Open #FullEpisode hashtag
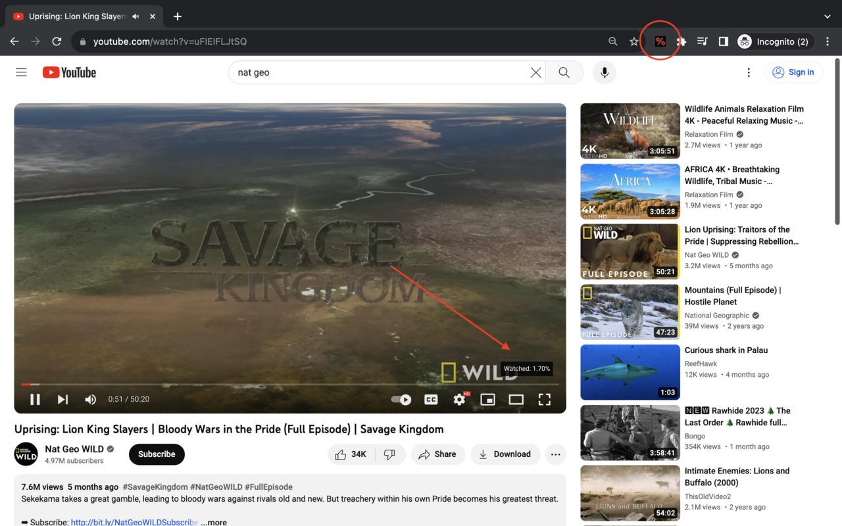Image resolution: width=842 pixels, height=526 pixels. (268, 487)
